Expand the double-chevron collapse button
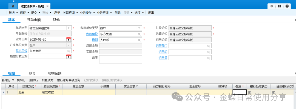 tap(272, 6)
